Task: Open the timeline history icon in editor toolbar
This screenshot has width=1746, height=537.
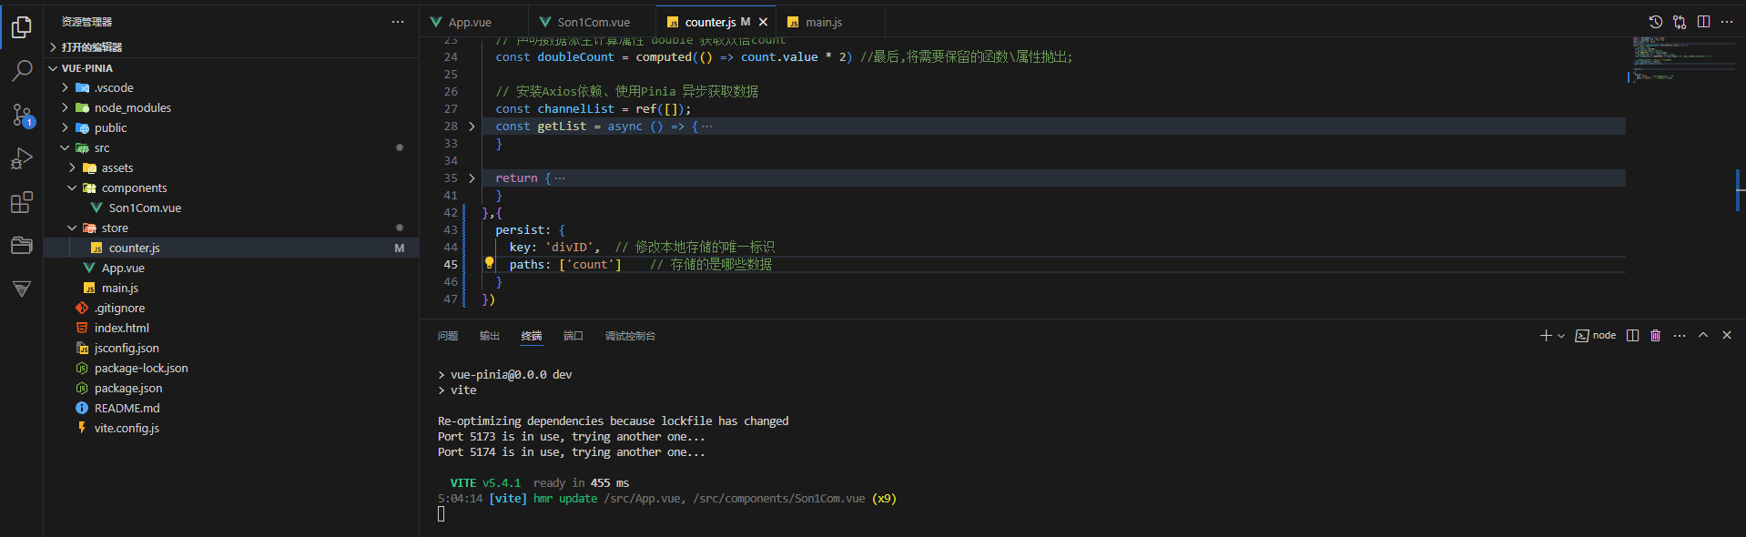Action: coord(1655,22)
